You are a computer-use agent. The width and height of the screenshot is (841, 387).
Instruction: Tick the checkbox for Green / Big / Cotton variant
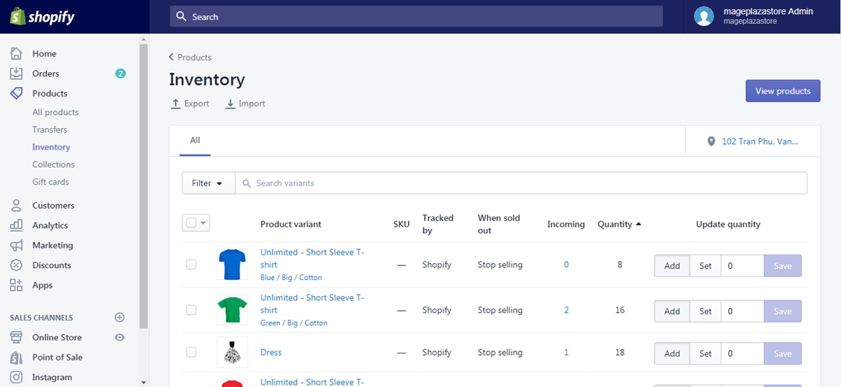tap(191, 310)
